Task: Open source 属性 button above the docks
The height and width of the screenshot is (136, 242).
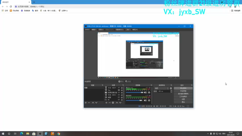Action: (121, 82)
